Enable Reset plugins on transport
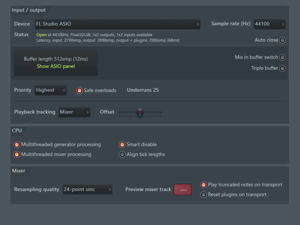Image resolution: width=300 pixels, height=225 pixels. 204,195
